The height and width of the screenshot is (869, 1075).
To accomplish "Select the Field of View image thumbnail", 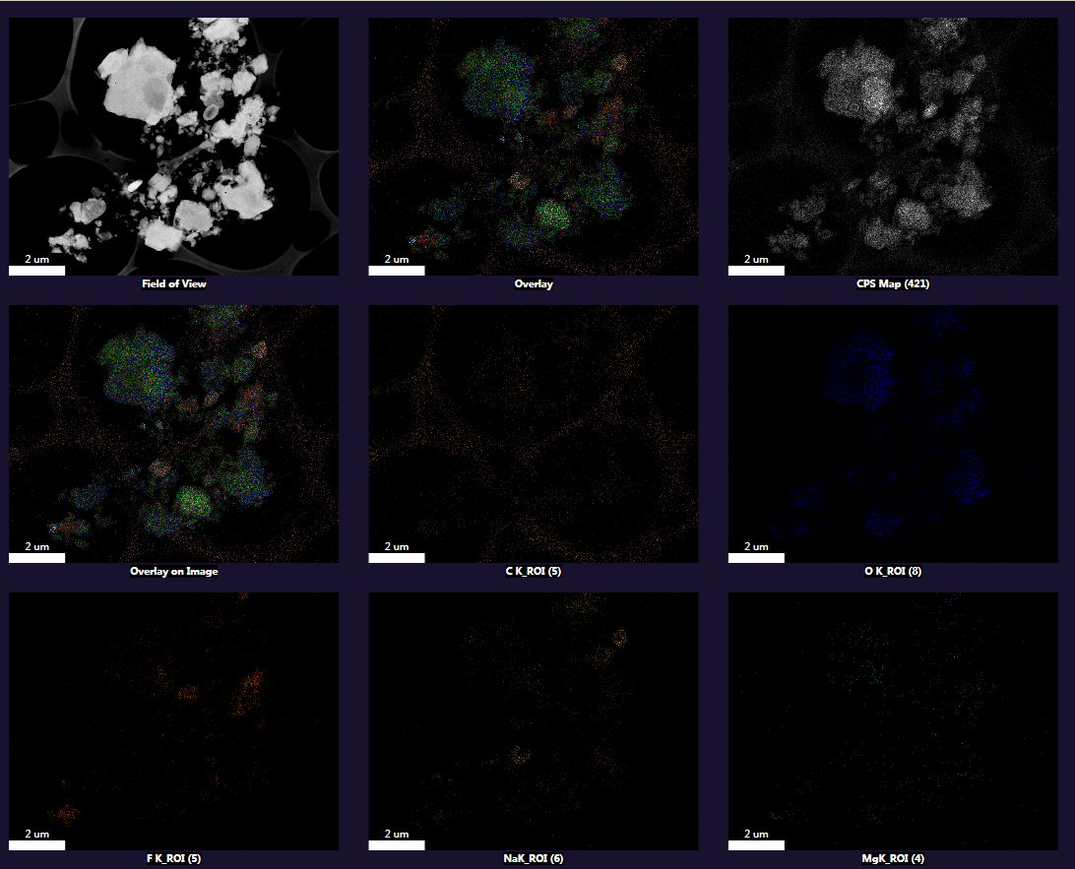I will (x=173, y=147).
